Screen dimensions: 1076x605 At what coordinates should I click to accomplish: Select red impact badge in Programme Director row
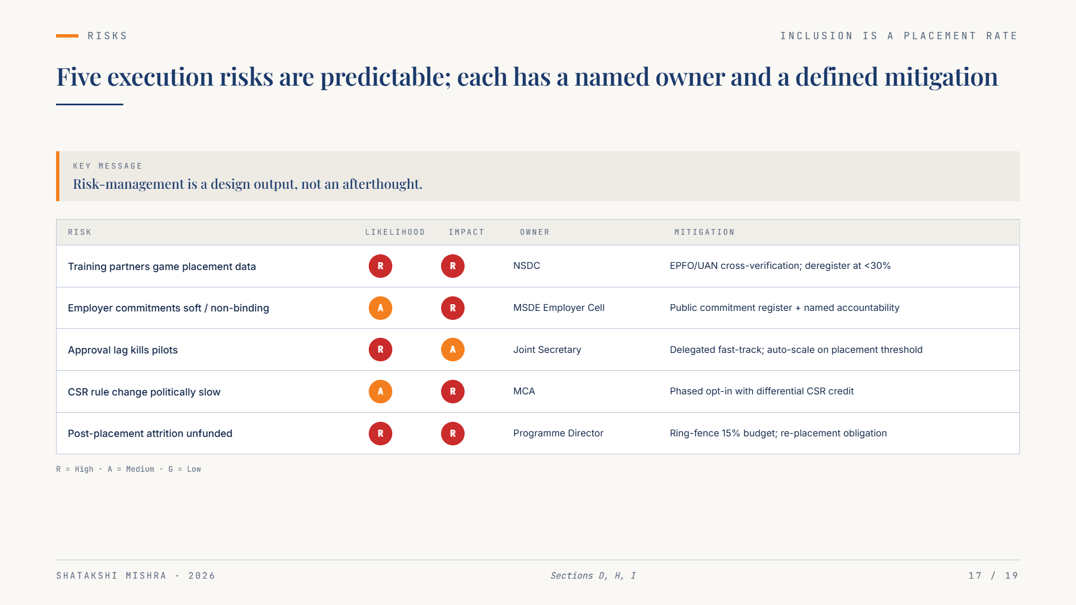453,434
